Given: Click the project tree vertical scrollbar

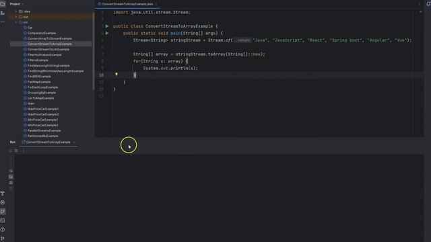Looking at the screenshot, I should pyautogui.click(x=94, y=51).
